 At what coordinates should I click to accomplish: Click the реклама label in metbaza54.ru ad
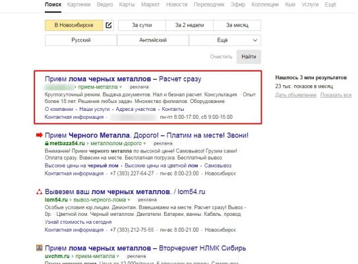click(x=163, y=143)
